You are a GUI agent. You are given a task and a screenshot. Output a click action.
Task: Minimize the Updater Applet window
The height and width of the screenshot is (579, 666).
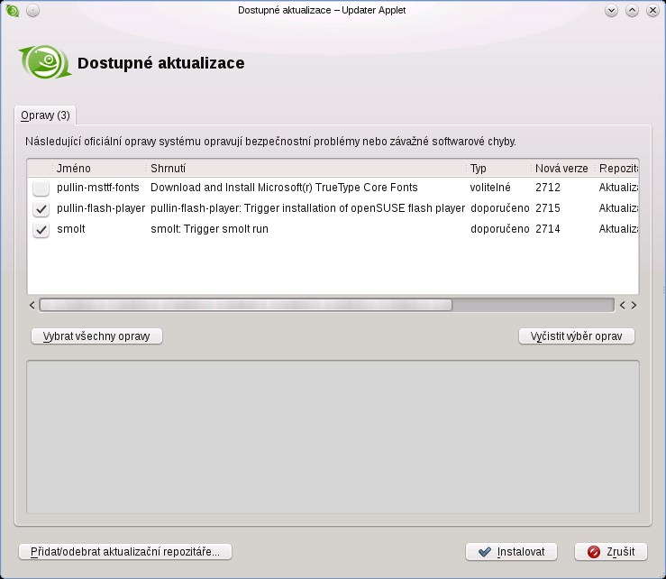(x=612, y=11)
